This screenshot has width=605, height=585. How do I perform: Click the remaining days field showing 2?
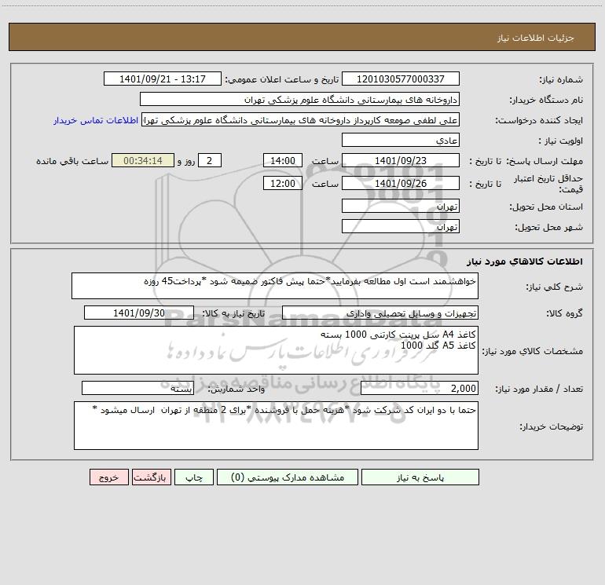pos(210,160)
